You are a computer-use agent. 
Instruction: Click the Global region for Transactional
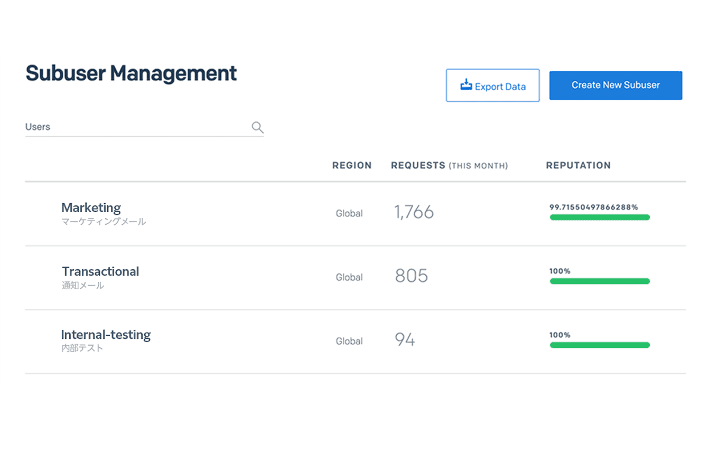[349, 277]
